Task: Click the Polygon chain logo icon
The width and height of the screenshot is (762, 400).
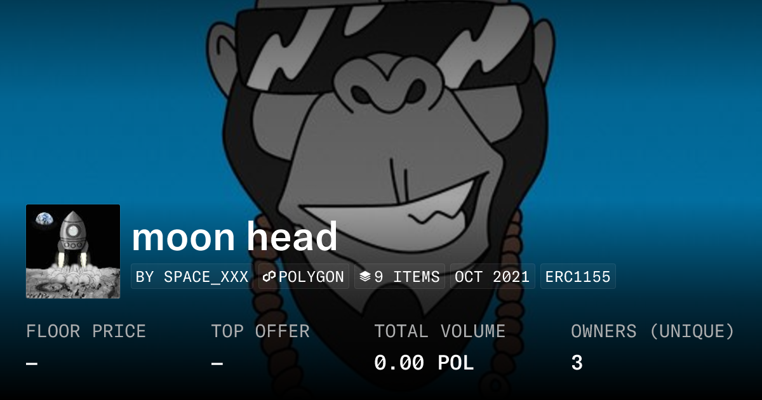Action: pyautogui.click(x=269, y=277)
